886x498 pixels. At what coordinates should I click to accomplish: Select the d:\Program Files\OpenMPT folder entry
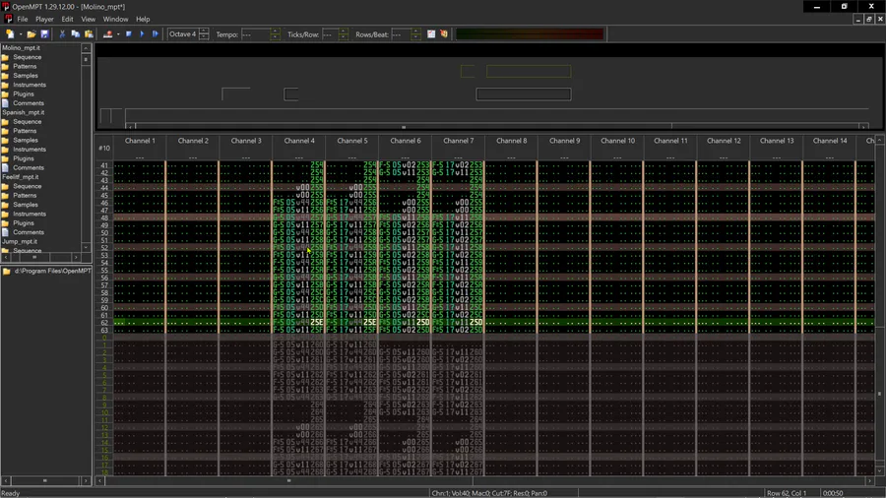(x=52, y=271)
